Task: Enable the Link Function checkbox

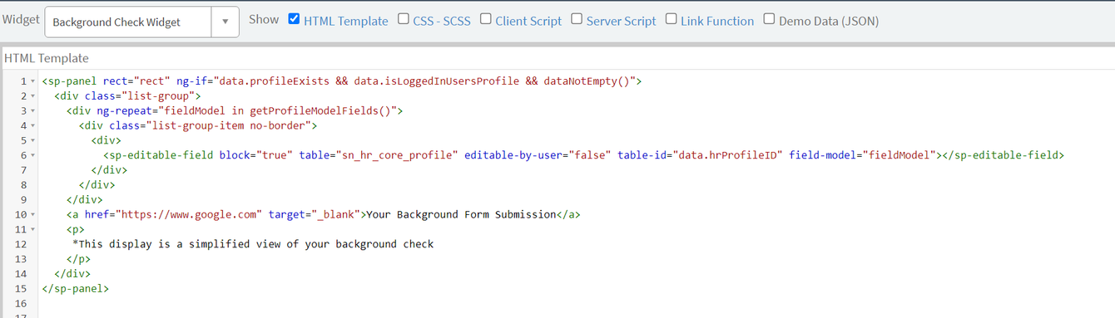Action: pyautogui.click(x=671, y=19)
